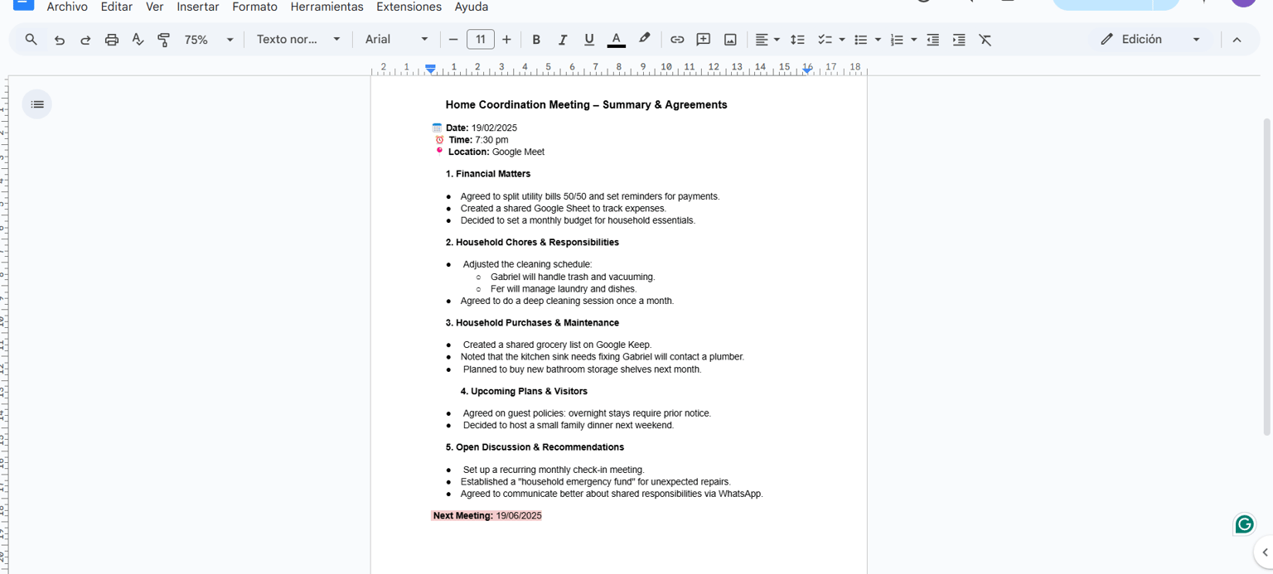Click the line Gabriel will handle trash
Image resolution: width=1273 pixels, height=574 pixels.
click(x=573, y=277)
